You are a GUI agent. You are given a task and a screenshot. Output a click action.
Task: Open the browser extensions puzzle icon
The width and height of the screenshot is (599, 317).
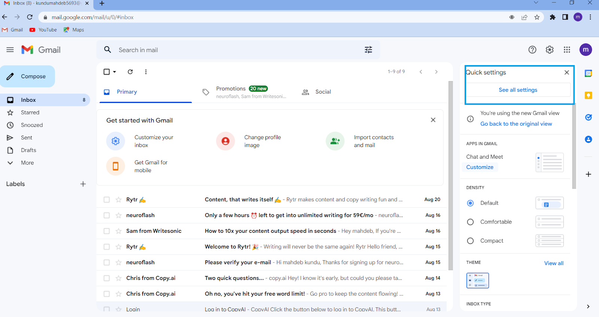(553, 17)
